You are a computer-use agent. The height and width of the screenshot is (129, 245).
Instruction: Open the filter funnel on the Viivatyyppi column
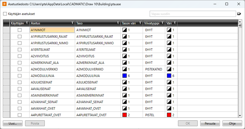tap(163, 23)
